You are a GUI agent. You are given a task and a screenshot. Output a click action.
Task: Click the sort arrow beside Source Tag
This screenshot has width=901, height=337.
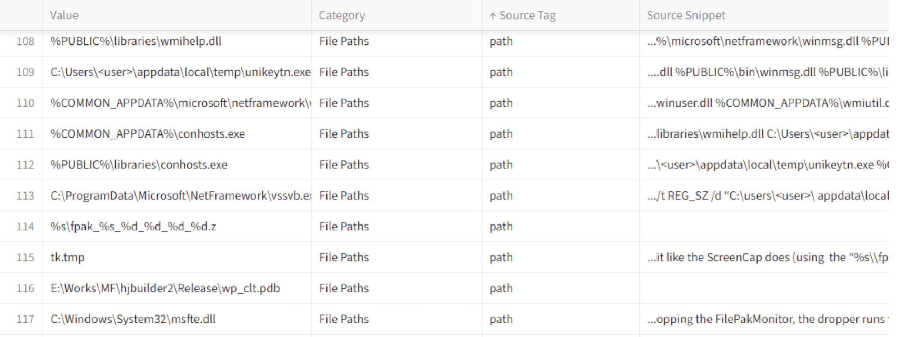pos(492,16)
